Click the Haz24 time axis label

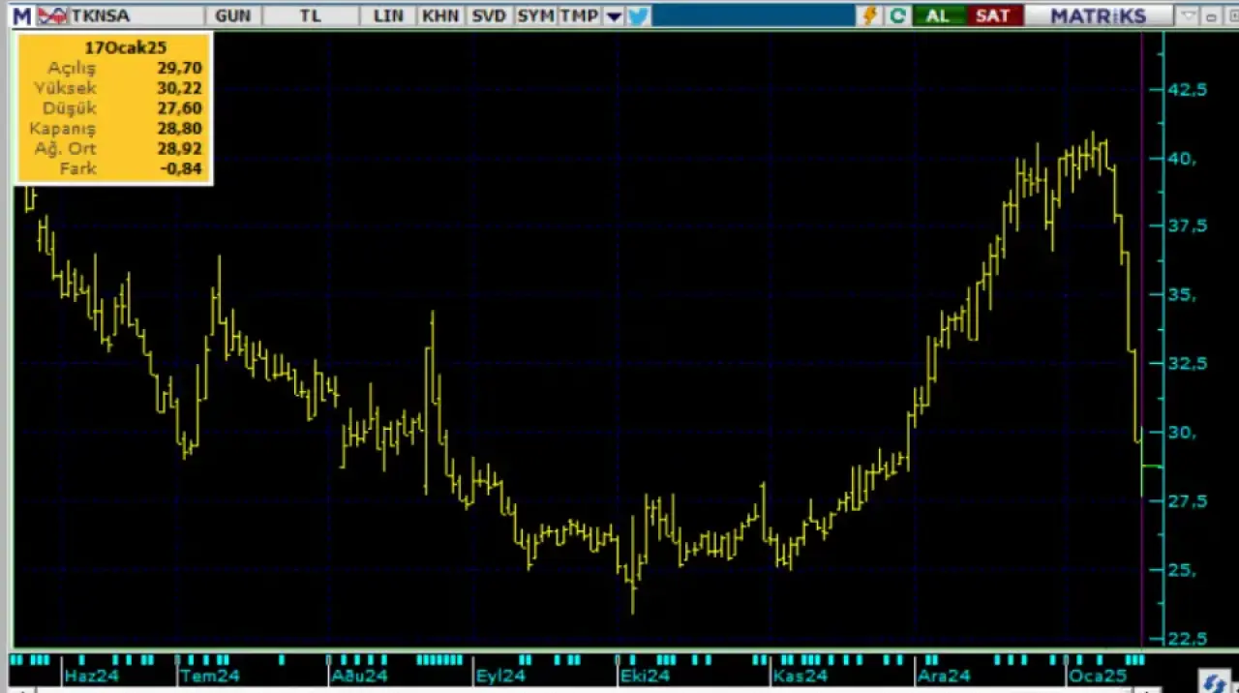(x=91, y=676)
